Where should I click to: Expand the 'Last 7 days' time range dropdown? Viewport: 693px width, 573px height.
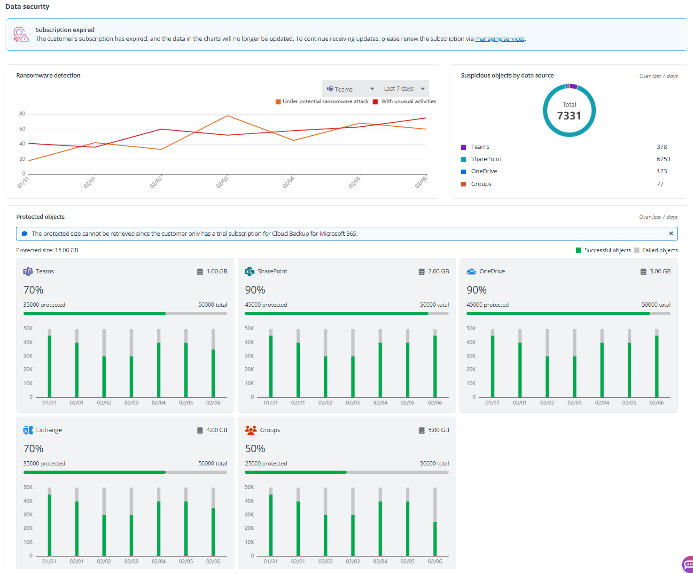[404, 89]
